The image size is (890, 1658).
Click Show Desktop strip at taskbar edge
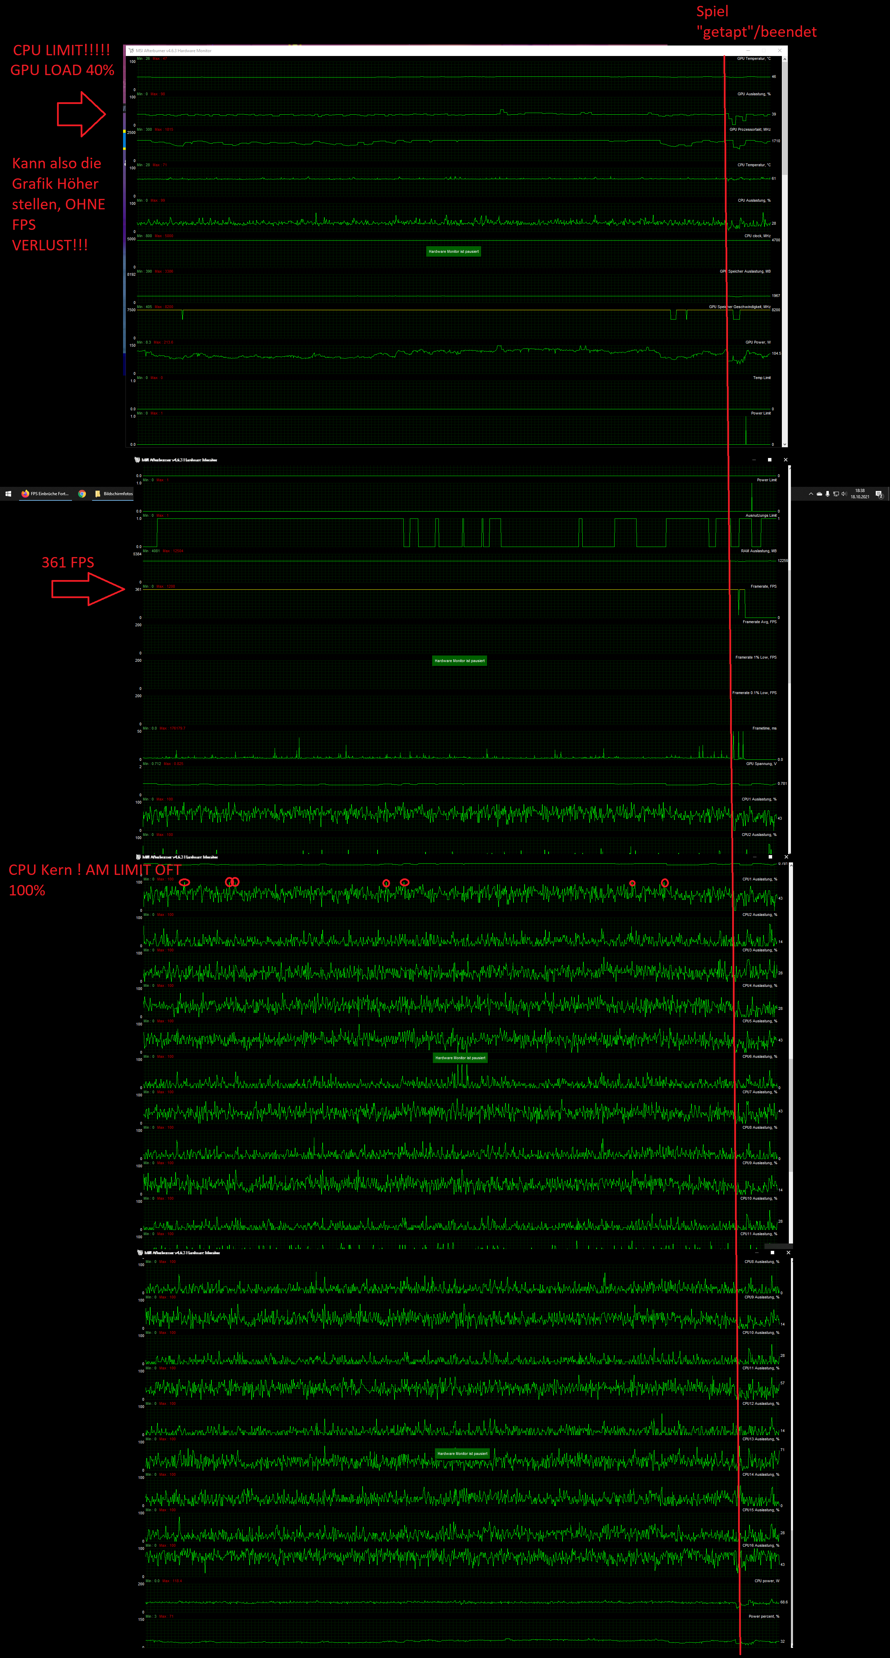[889, 494]
